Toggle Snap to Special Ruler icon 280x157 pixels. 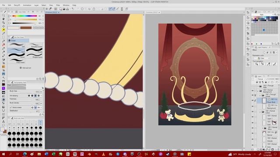114,9
